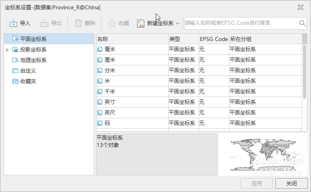Screen dimensions: 311x192
Task: Sort by the 名称 column header
Action: [x=132, y=39]
